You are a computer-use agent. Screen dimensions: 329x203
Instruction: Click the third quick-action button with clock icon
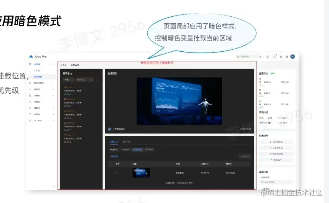276,154
